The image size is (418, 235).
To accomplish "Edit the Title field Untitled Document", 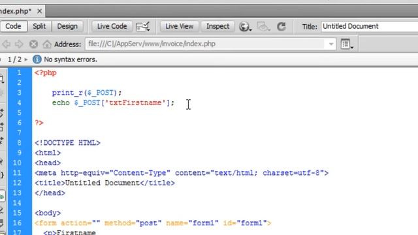I will point(369,26).
